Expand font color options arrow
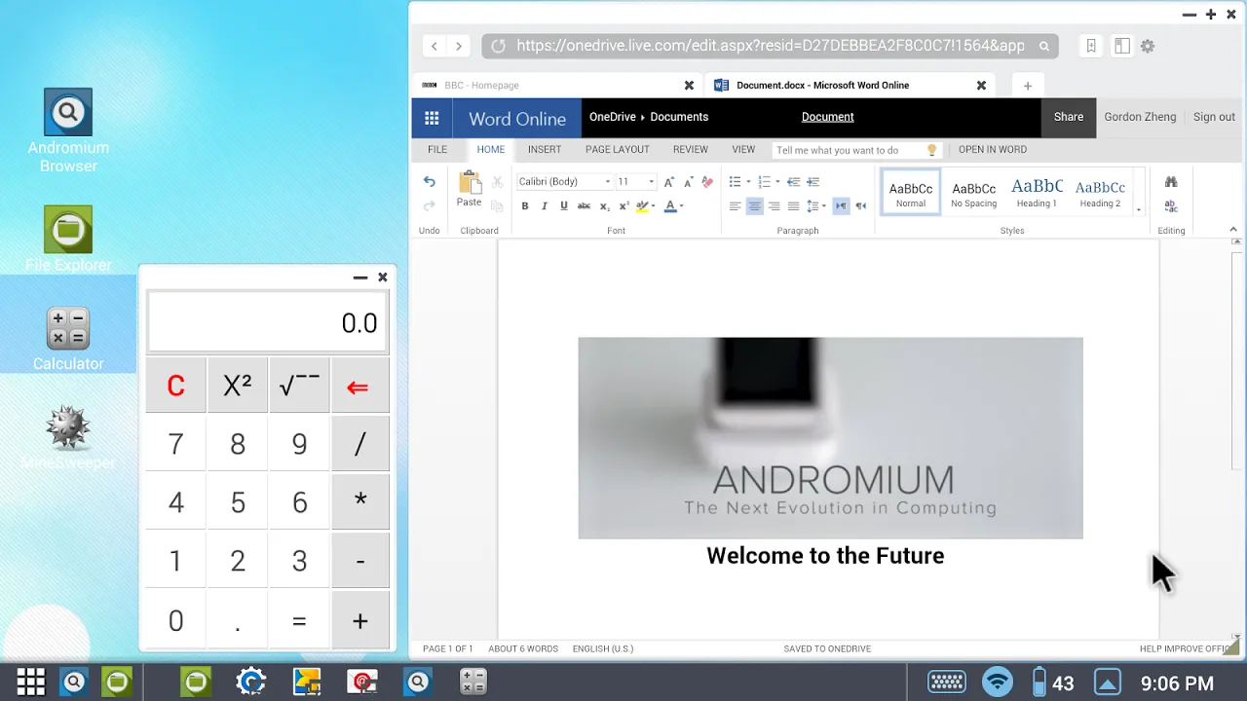The image size is (1247, 701). (681, 206)
